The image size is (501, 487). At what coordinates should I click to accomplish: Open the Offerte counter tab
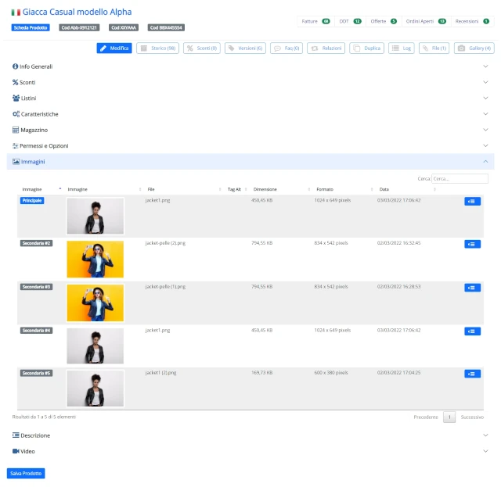point(384,21)
